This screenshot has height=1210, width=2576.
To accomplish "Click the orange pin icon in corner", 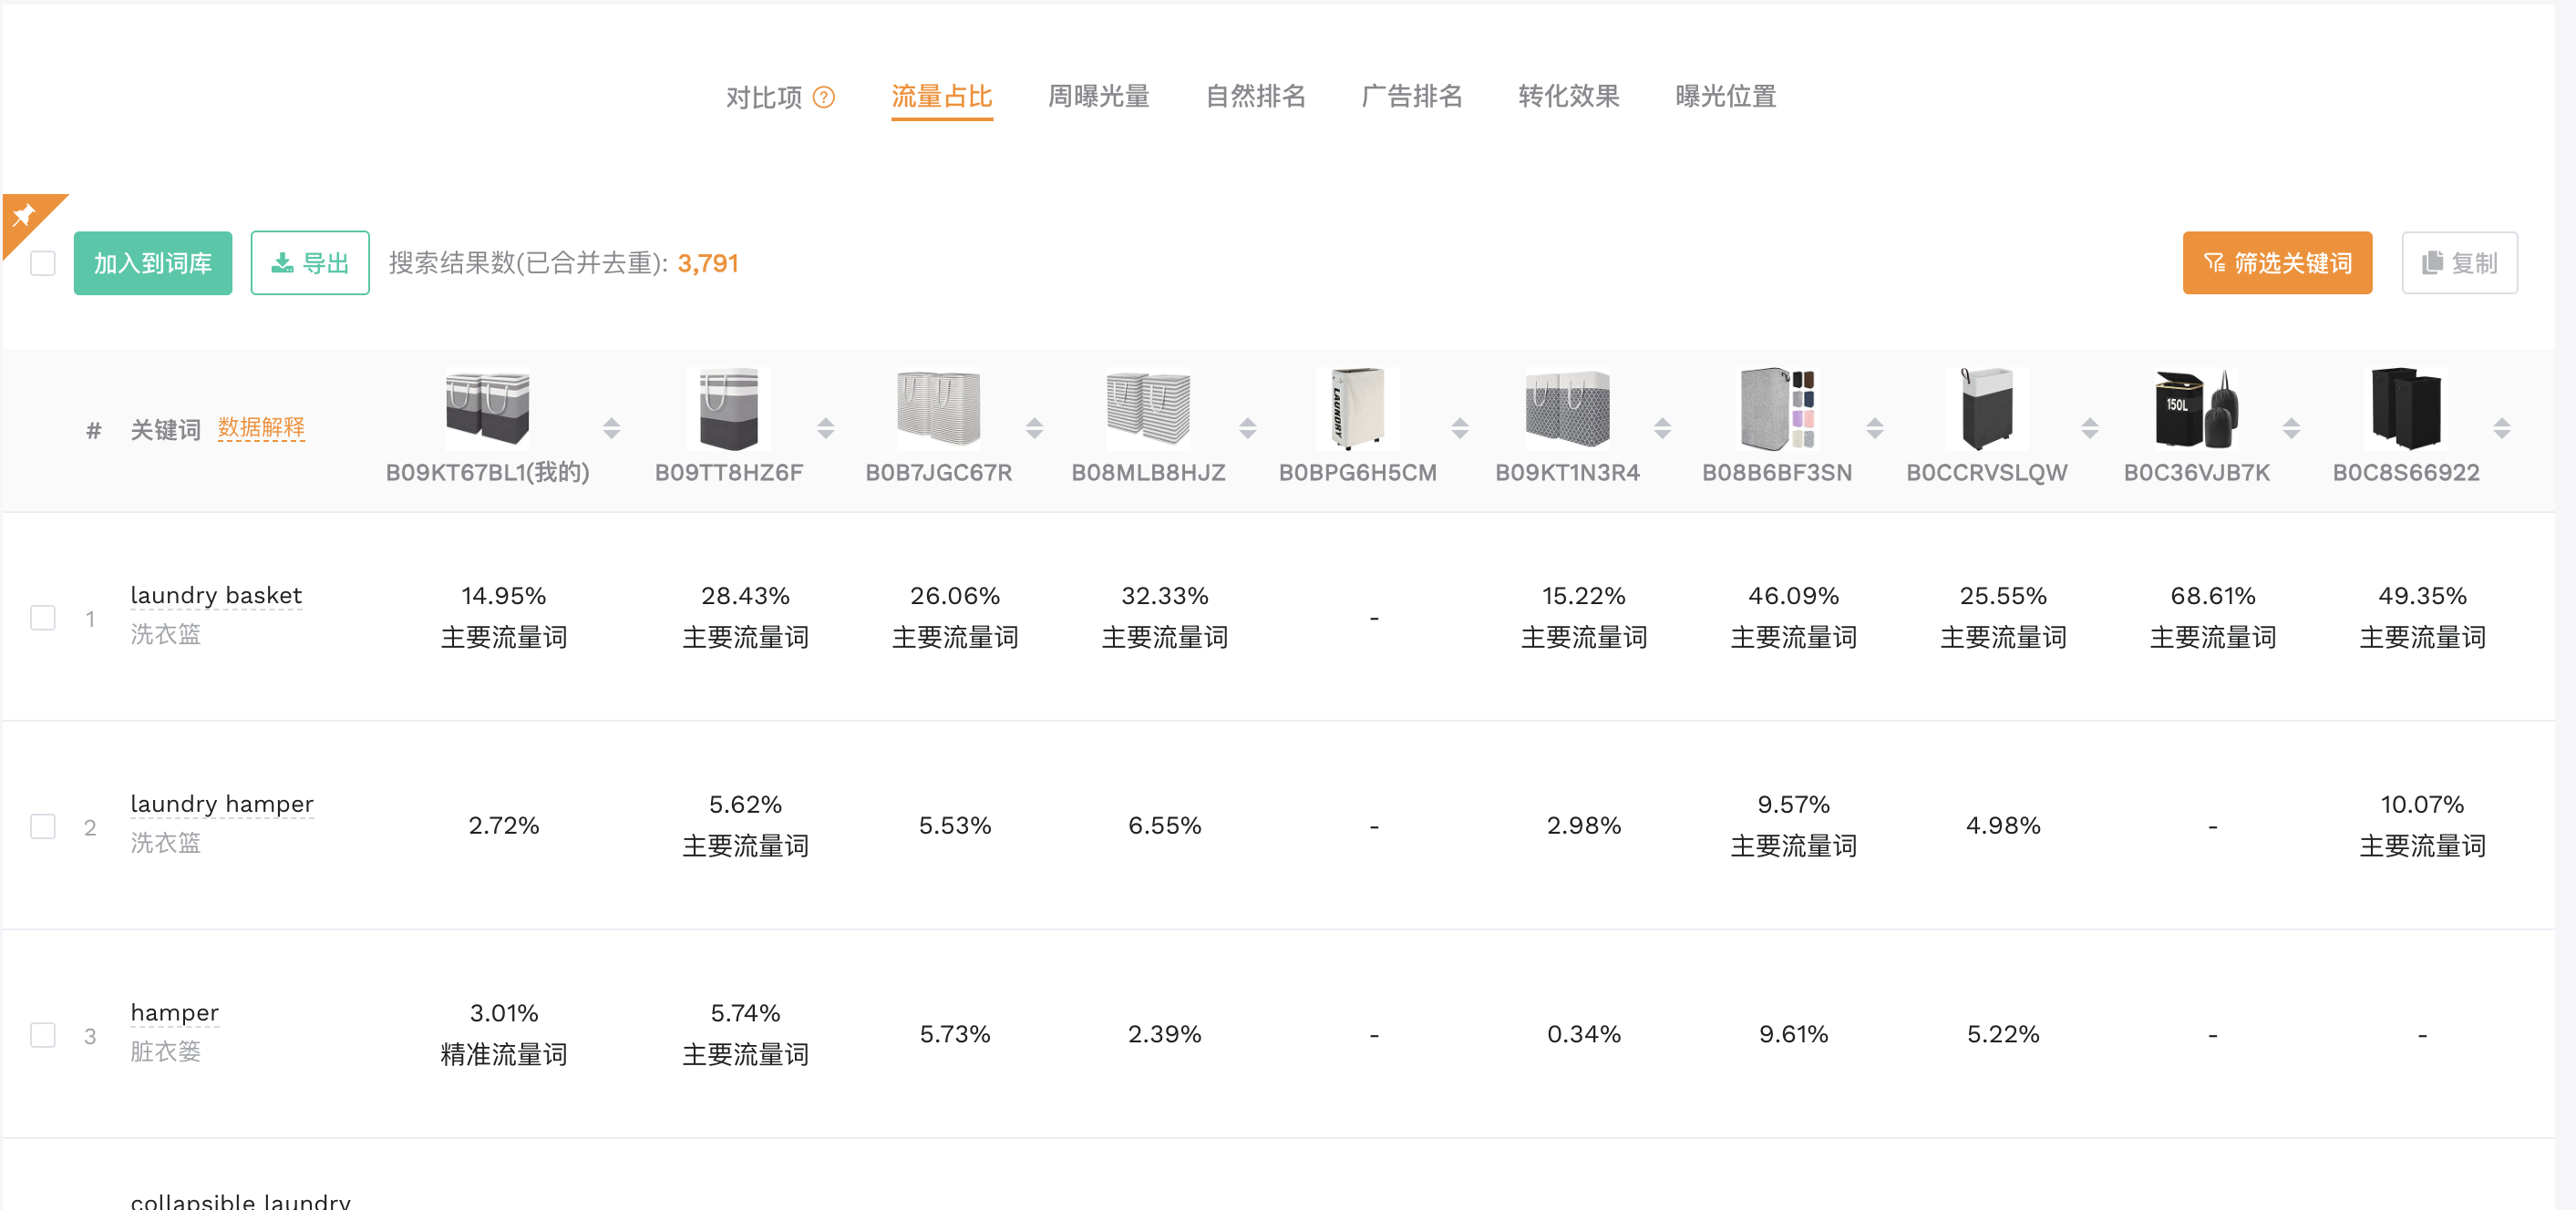I will [23, 214].
